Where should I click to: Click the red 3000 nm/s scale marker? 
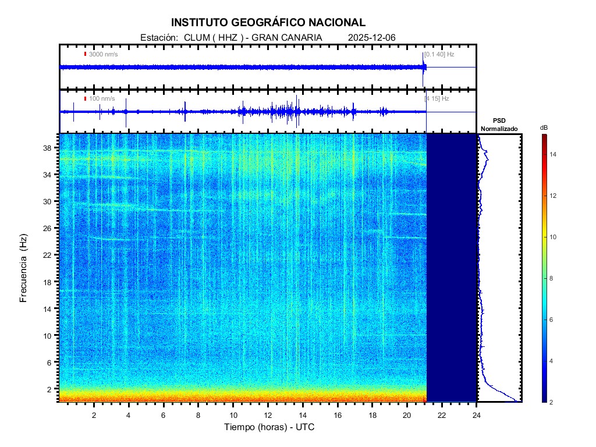85,54
